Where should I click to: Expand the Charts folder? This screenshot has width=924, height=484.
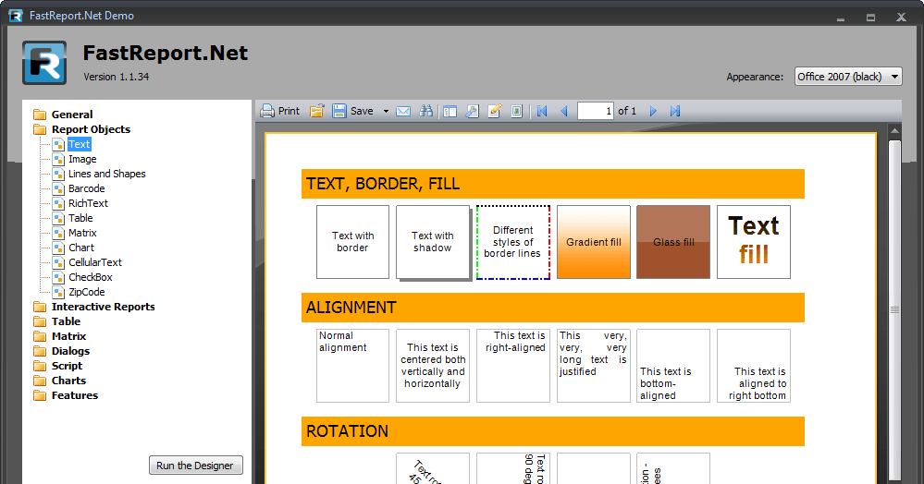click(x=68, y=381)
